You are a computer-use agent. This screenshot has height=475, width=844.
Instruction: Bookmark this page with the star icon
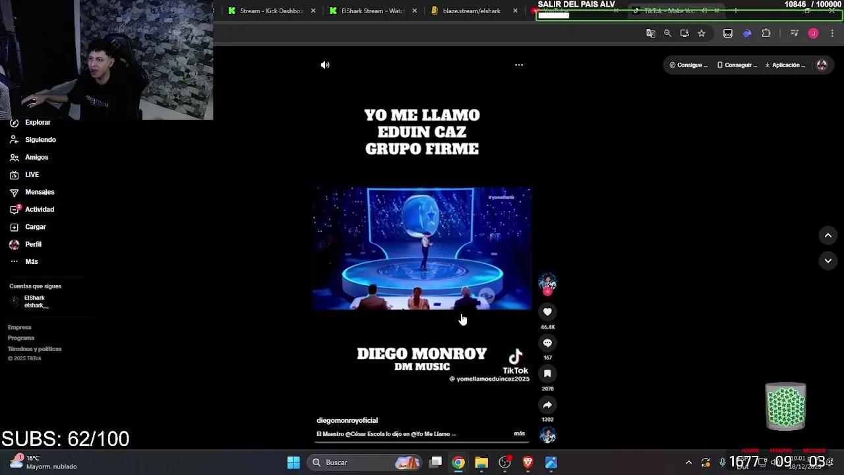click(702, 33)
